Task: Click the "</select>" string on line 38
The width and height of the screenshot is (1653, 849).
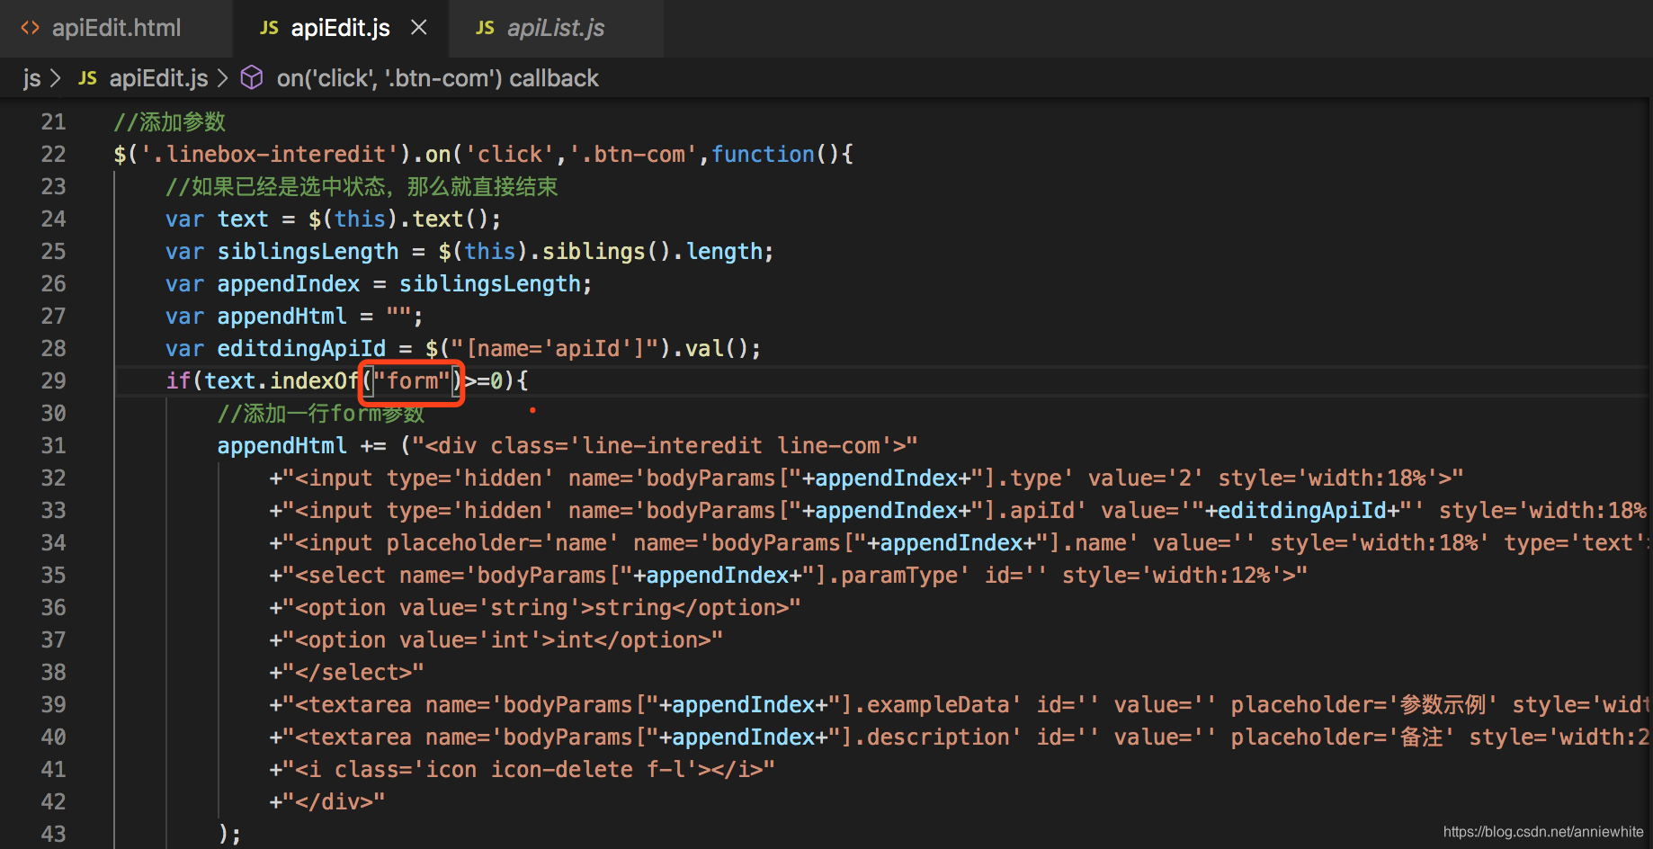Action: click(x=353, y=672)
